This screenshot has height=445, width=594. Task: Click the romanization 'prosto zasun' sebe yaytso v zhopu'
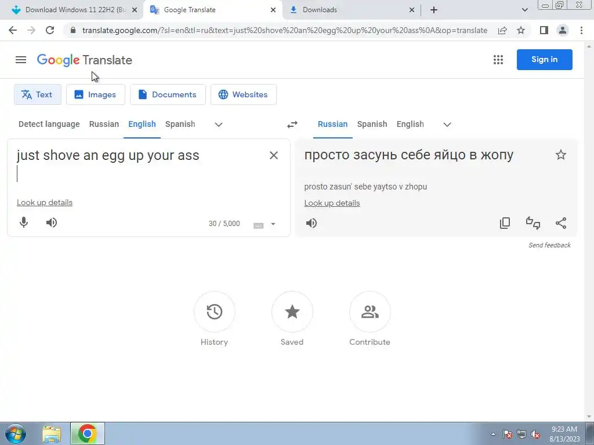(x=365, y=187)
